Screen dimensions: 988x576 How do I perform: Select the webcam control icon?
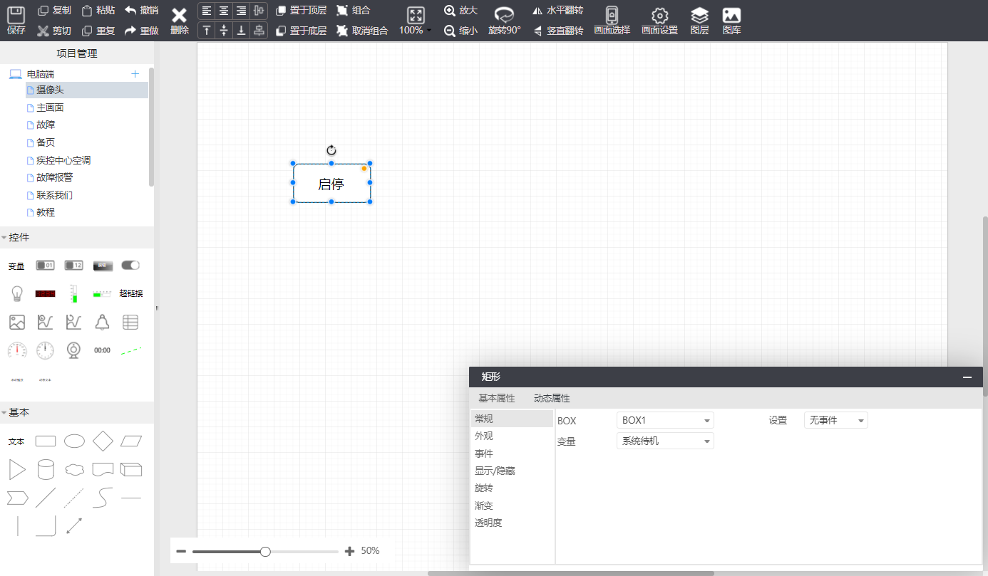coord(73,350)
